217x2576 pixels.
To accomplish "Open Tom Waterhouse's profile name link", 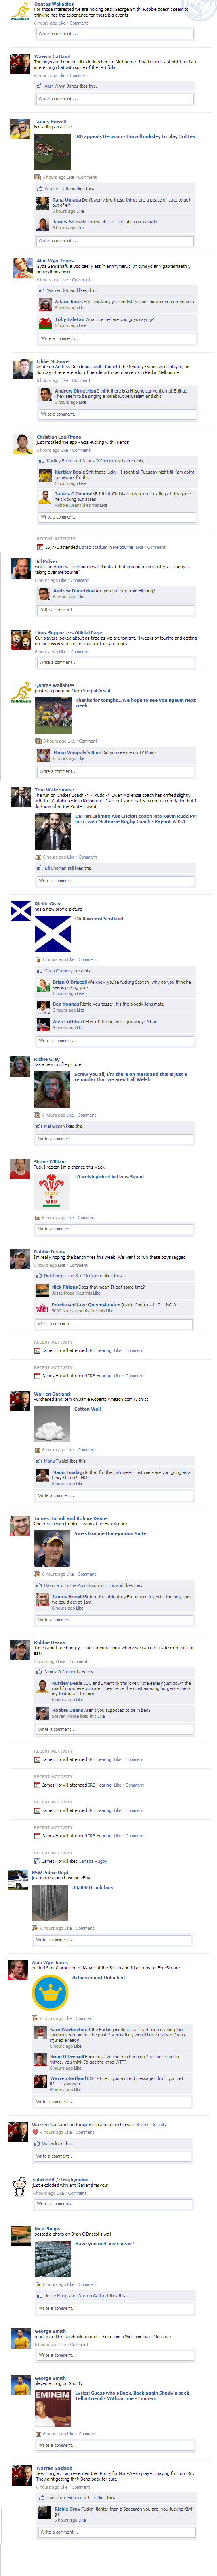I will (x=54, y=790).
